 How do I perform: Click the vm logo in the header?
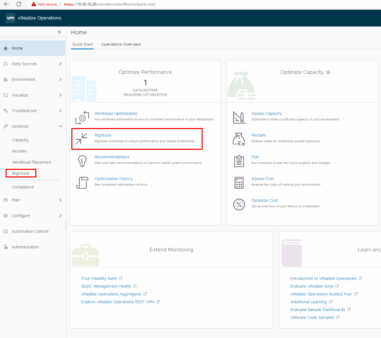point(10,18)
